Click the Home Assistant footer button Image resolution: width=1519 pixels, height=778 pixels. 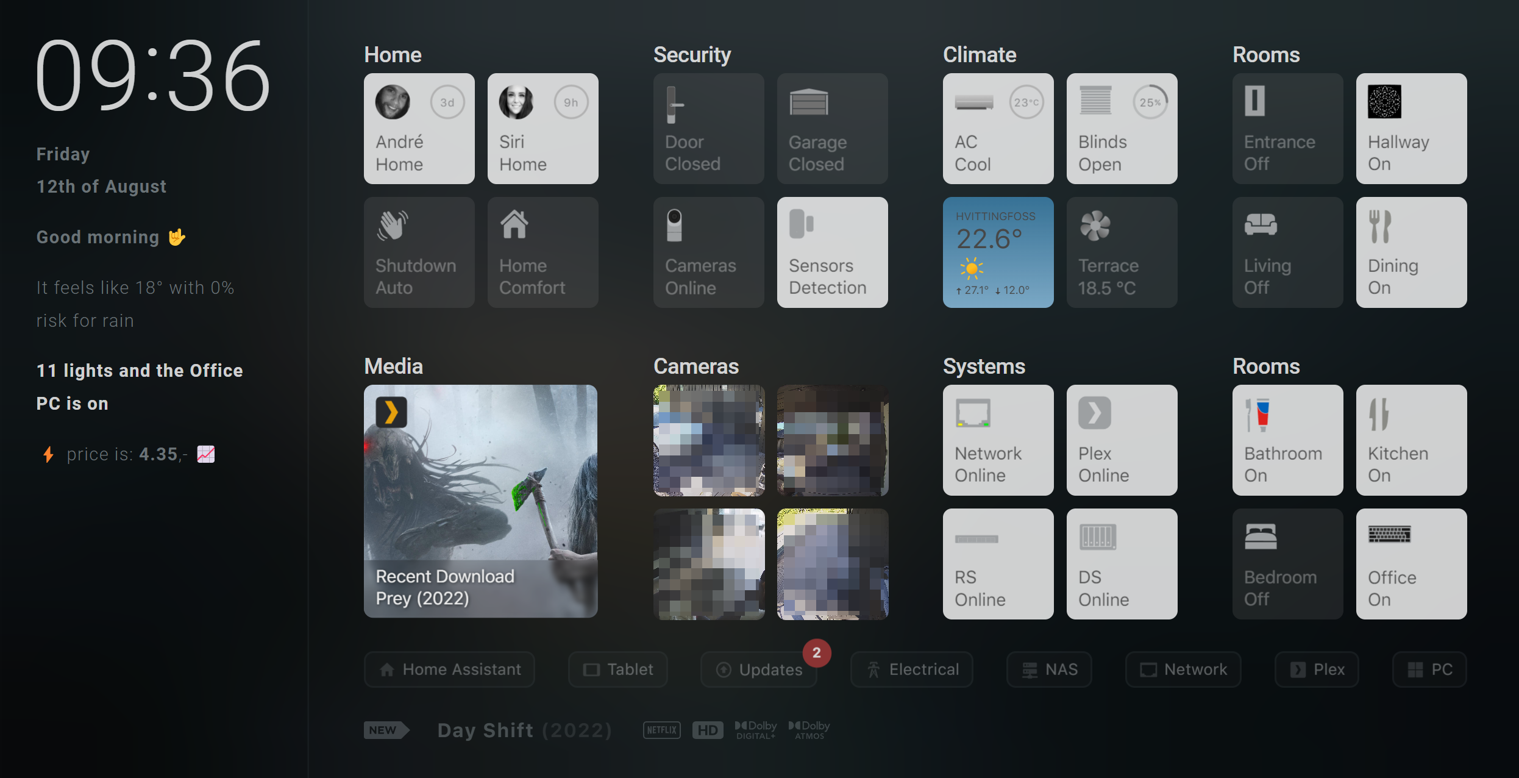(x=449, y=669)
